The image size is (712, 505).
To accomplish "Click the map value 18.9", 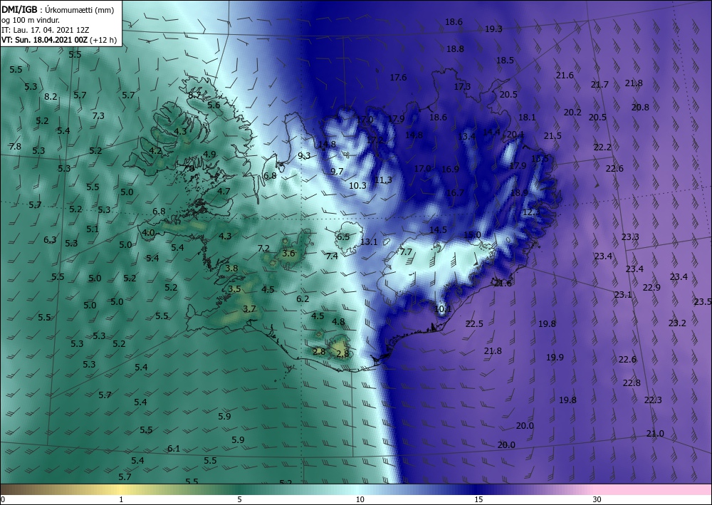I will point(519,193).
